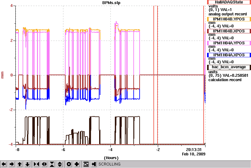Screen dimensions: 251x168
Task: Shift the plot down using the down-arrow button
Action: pyautogui.click(x=27, y=164)
